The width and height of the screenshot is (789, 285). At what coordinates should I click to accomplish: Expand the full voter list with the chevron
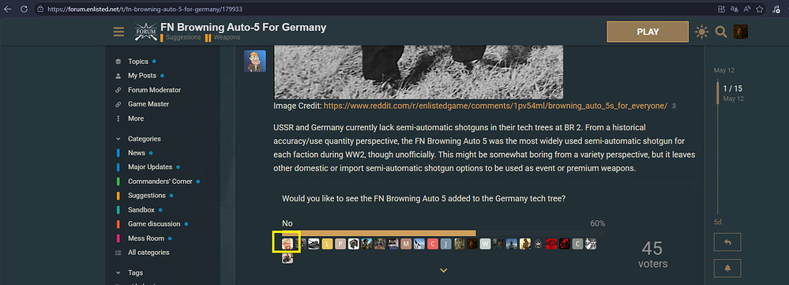[x=443, y=271]
